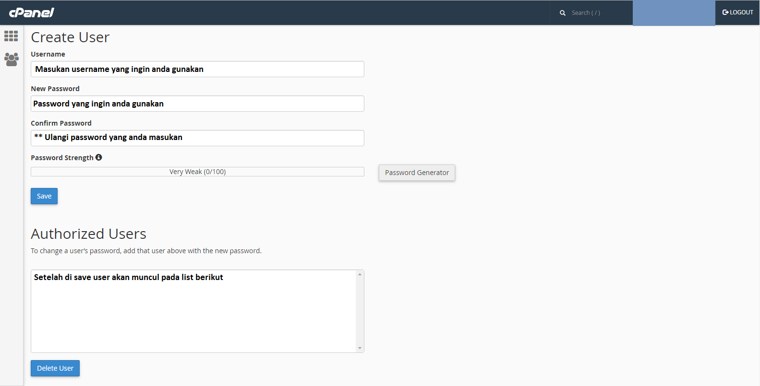Open the blue account block in header
The height and width of the screenshot is (386, 760).
pyautogui.click(x=674, y=13)
